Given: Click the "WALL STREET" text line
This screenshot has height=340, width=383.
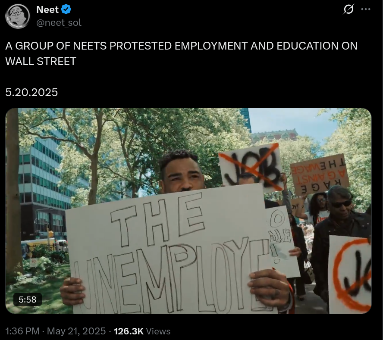Looking at the screenshot, I should point(41,61).
